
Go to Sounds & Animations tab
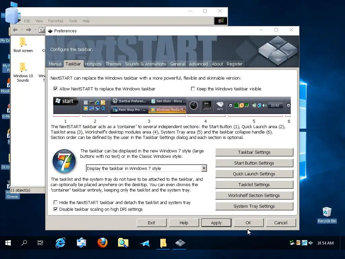[146, 64]
